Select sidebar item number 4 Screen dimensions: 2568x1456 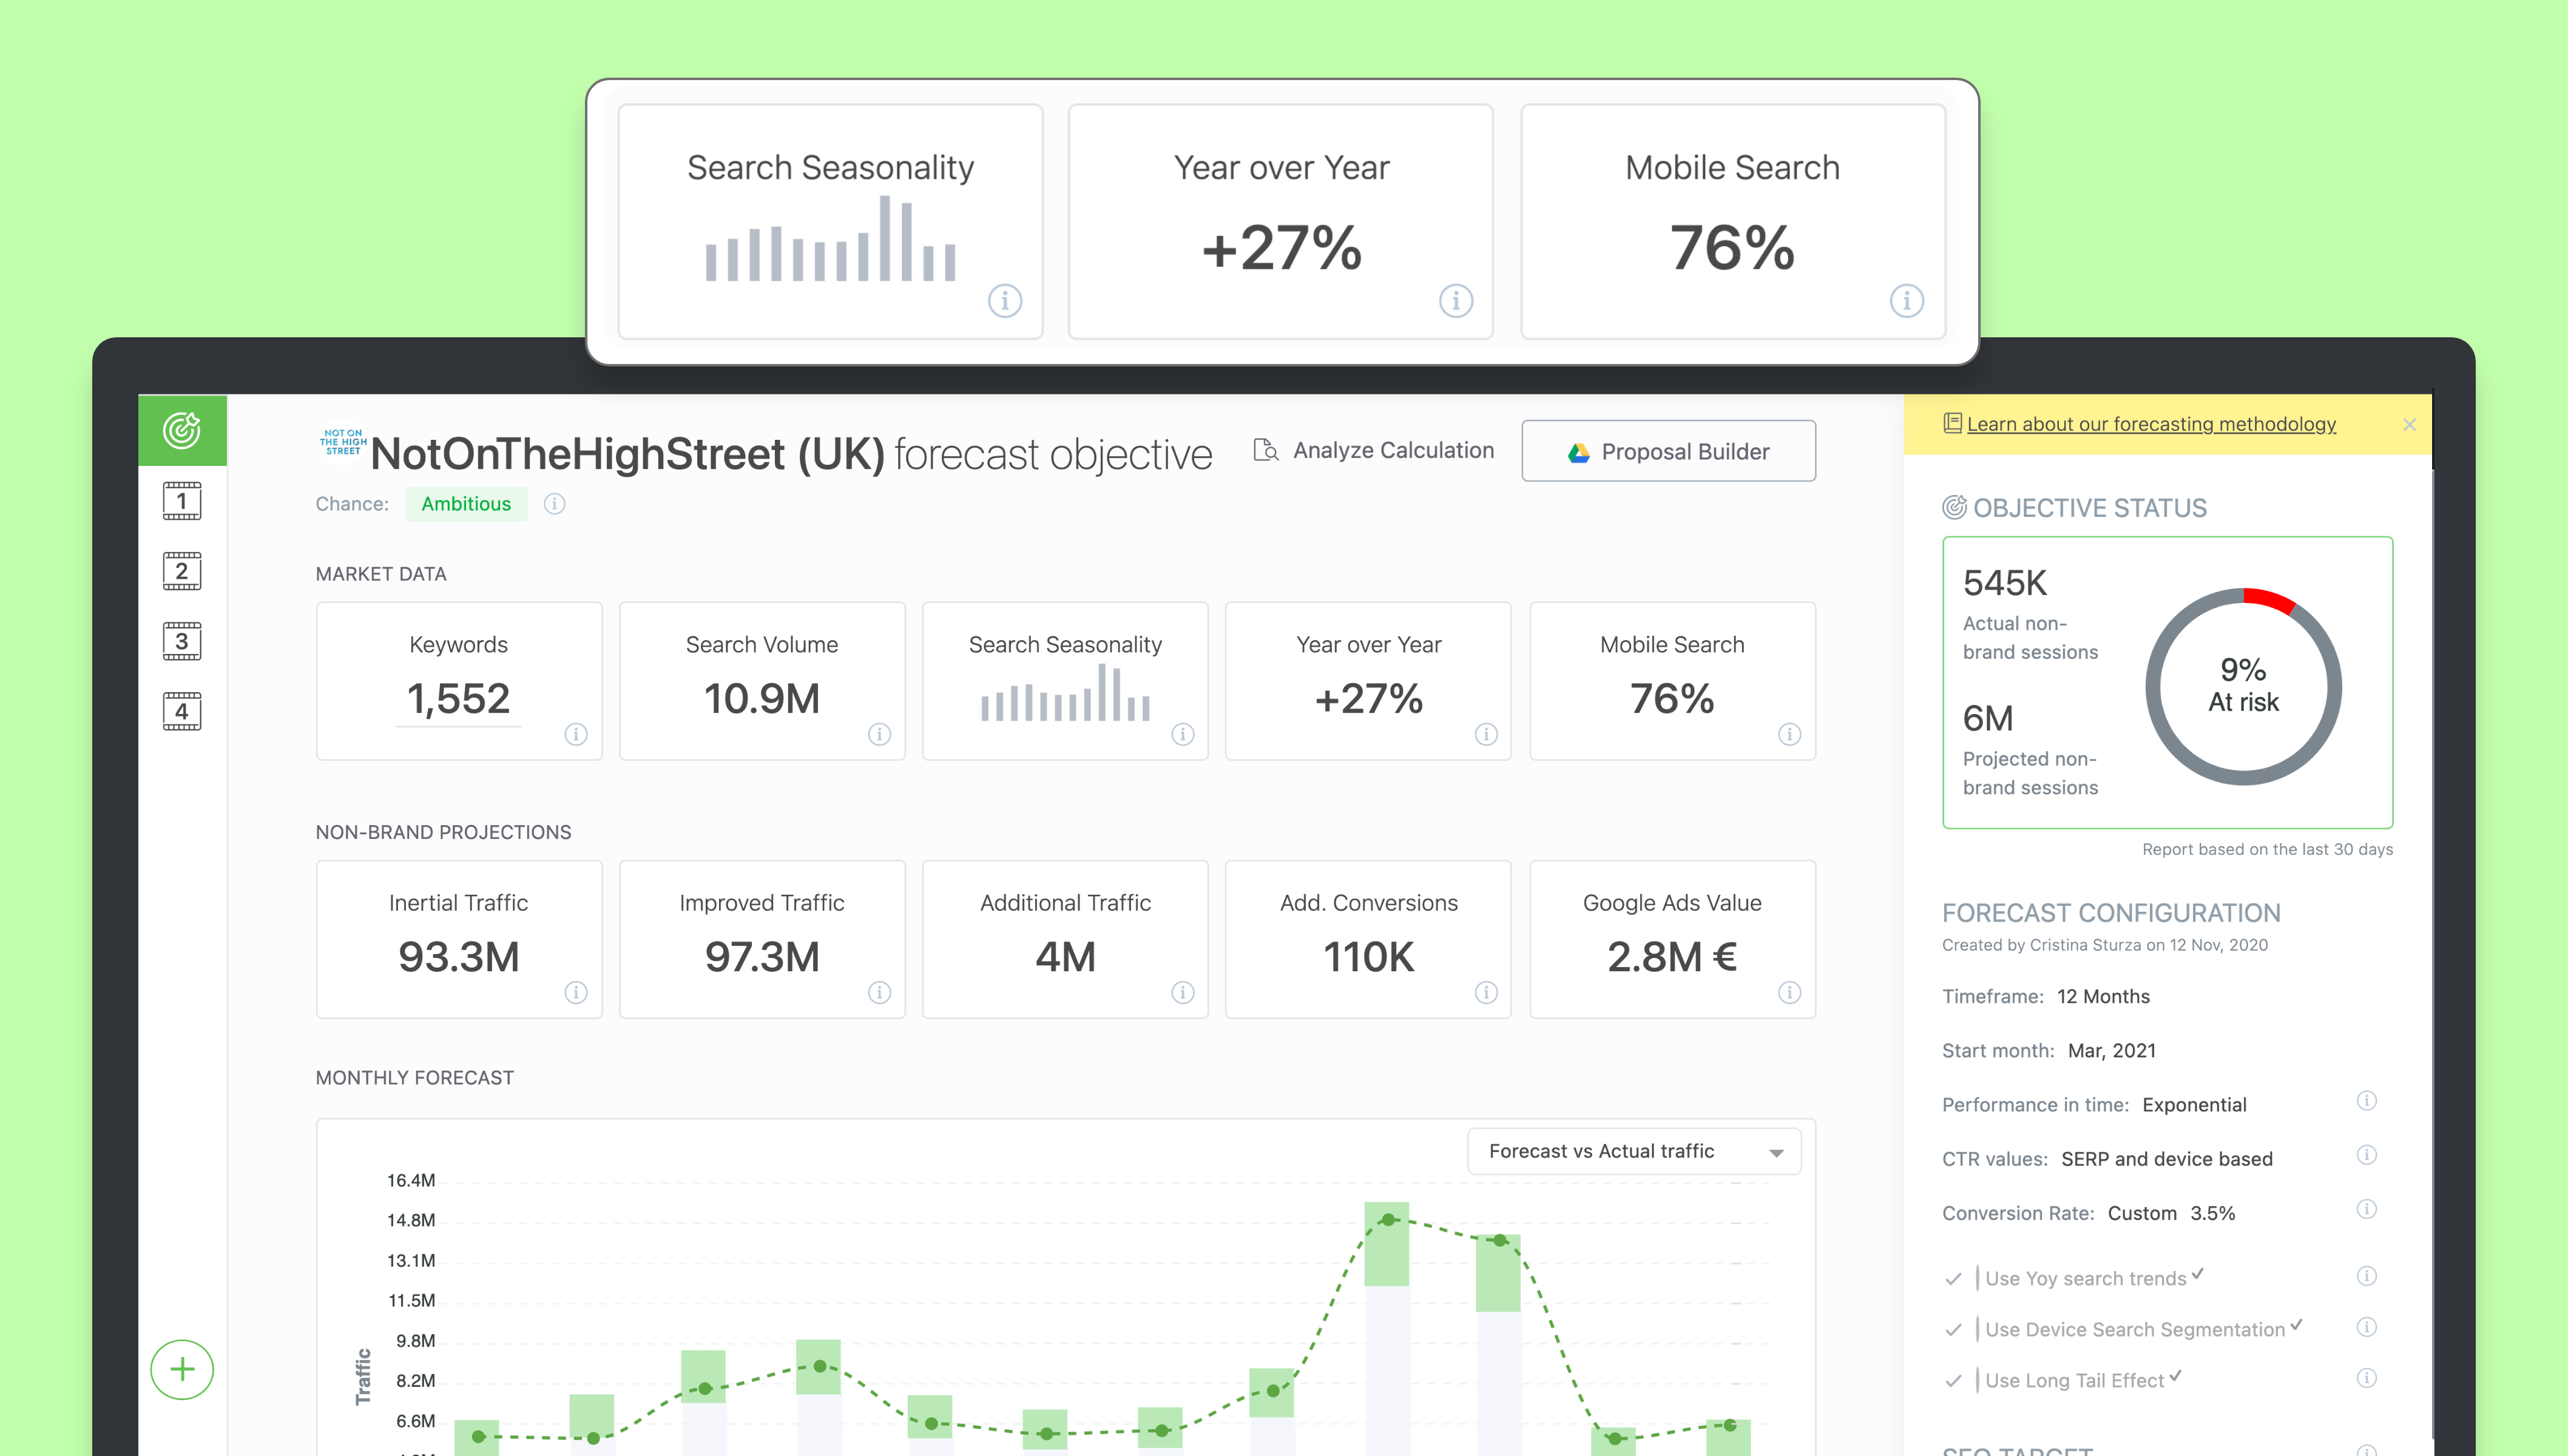pos(182,711)
